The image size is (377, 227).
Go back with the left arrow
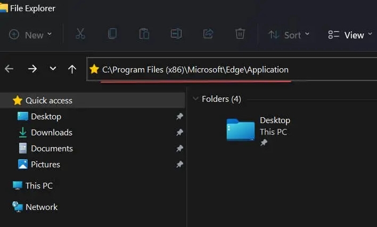tap(9, 69)
